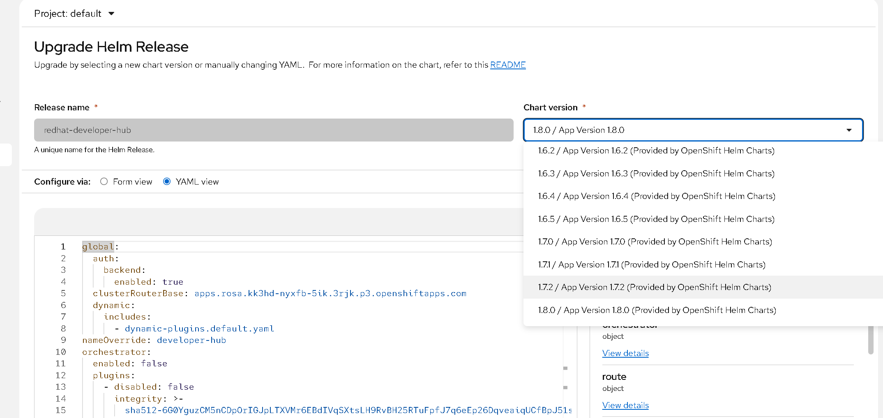Click the schema sidebar scrollbar

click(x=870, y=340)
